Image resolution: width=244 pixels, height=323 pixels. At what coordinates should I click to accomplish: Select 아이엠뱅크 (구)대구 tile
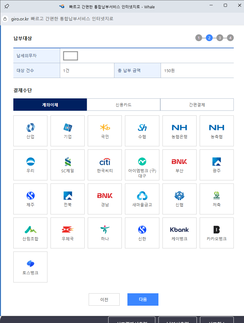click(x=142, y=165)
